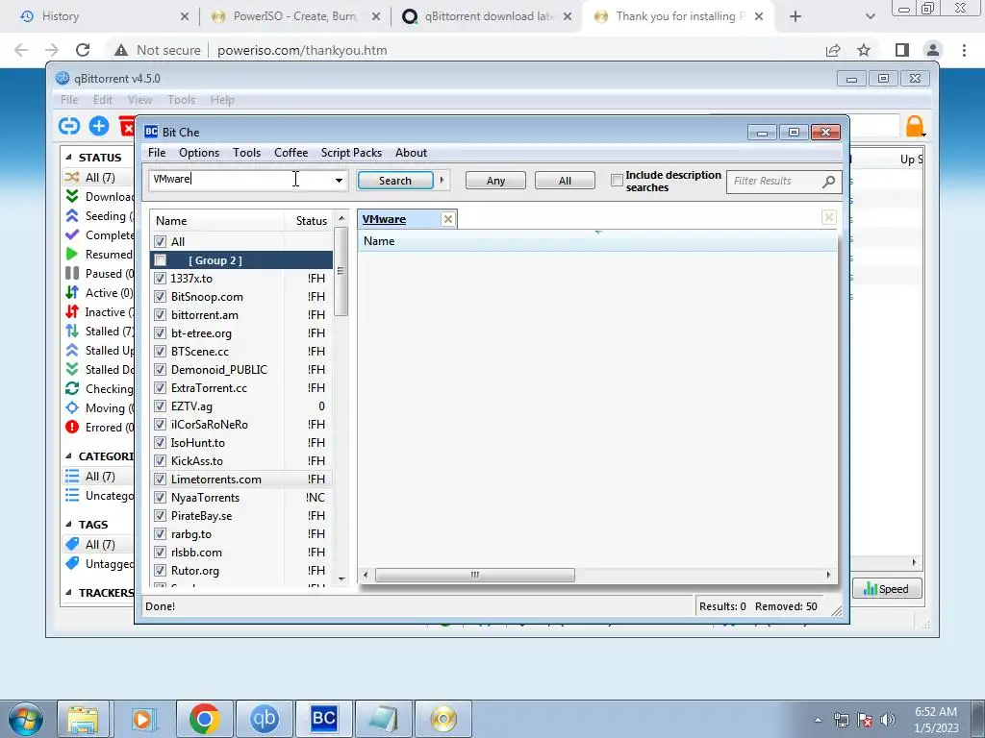
Task: Open the Bit Che File menu
Action: (157, 153)
